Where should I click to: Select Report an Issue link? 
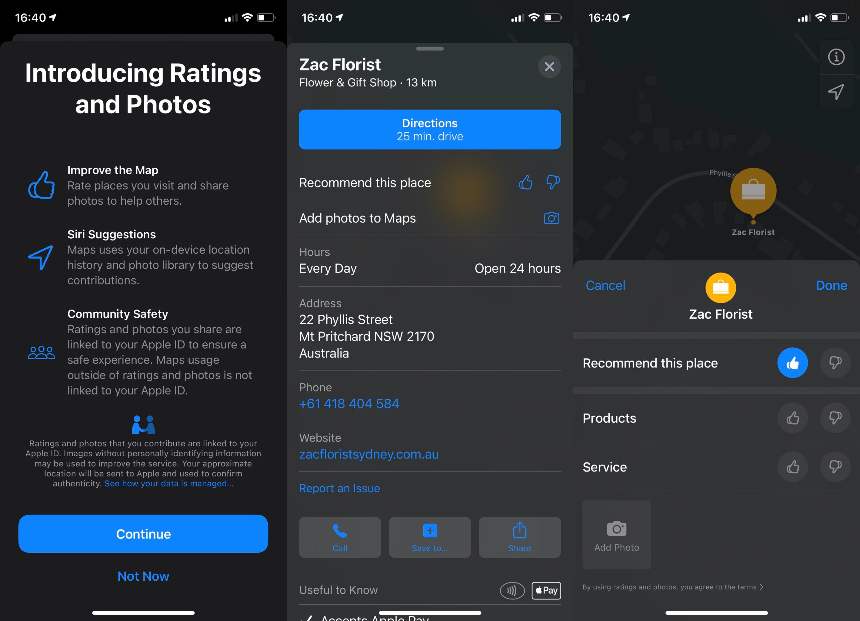(x=340, y=488)
